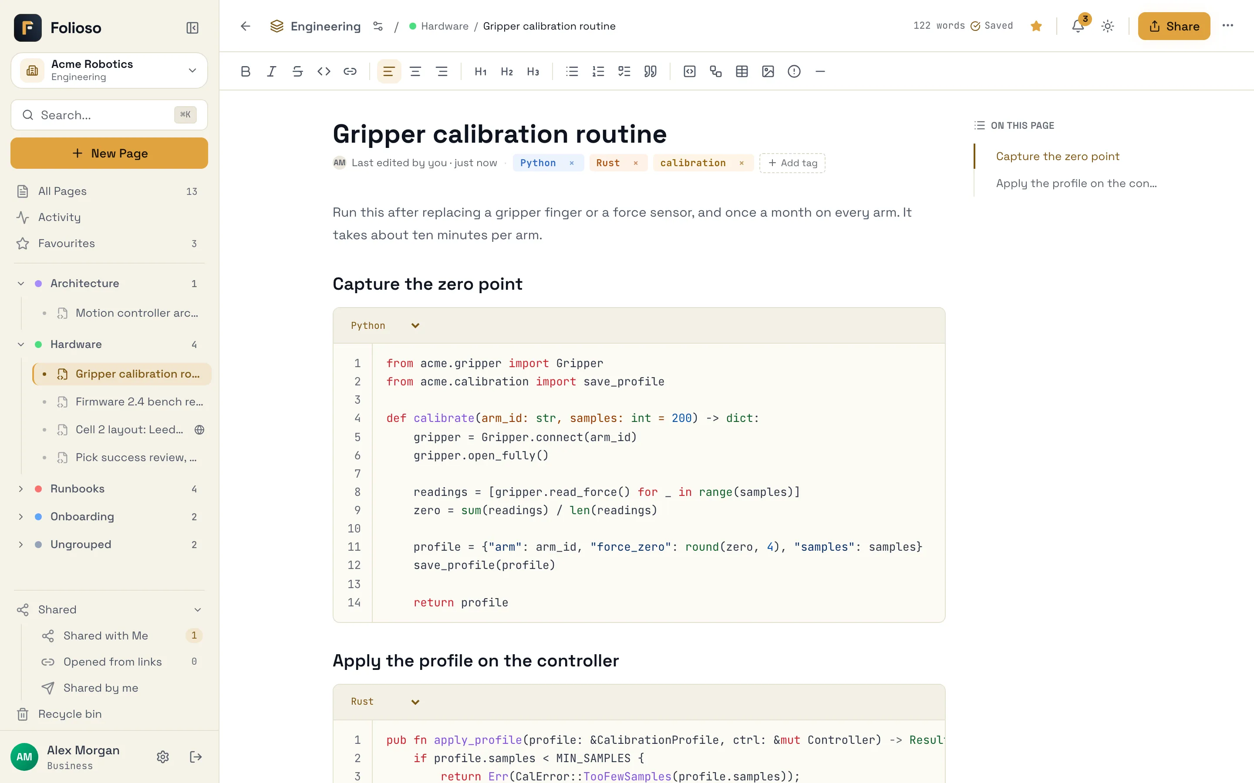This screenshot has height=783, width=1254.
Task: Focus the Search field
Action: (x=109, y=115)
